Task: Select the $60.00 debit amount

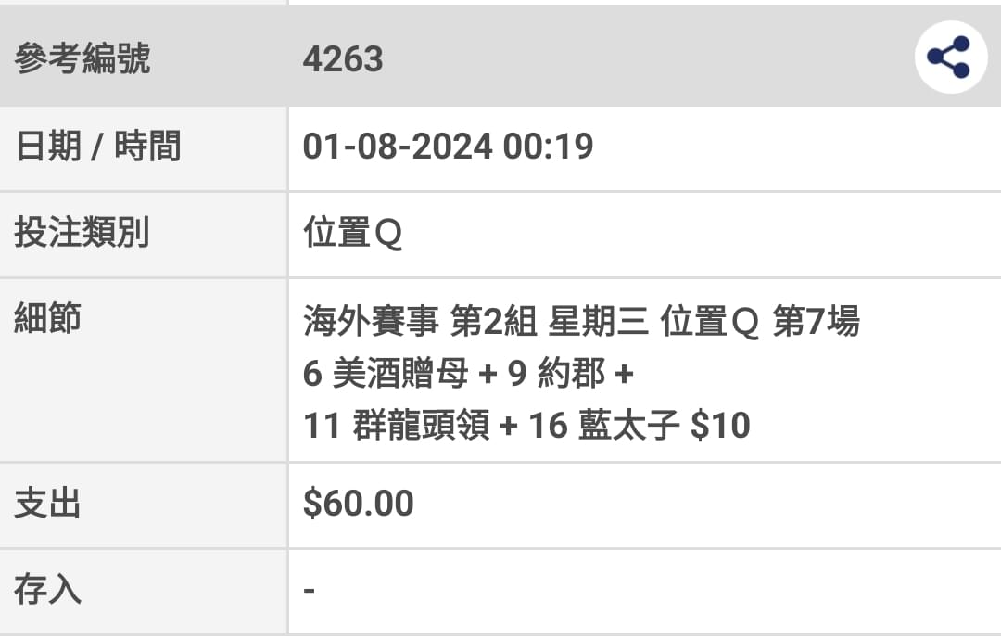Action: [x=358, y=503]
